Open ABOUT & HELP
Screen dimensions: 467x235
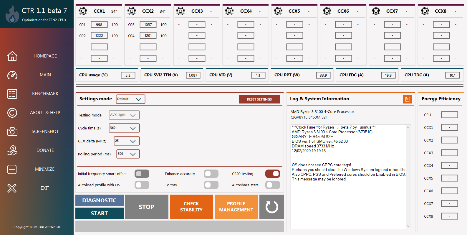[45, 113]
